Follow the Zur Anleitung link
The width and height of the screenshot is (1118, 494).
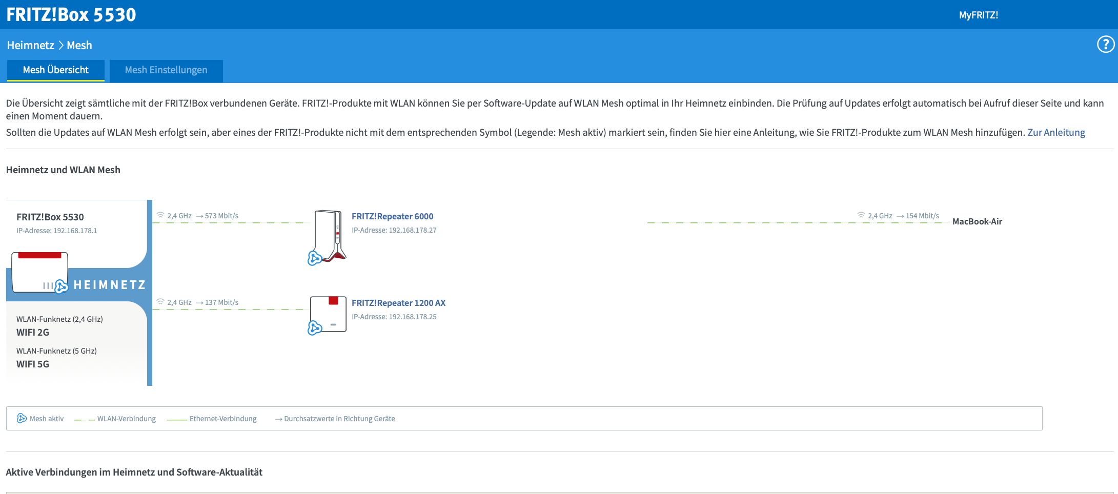1056,132
